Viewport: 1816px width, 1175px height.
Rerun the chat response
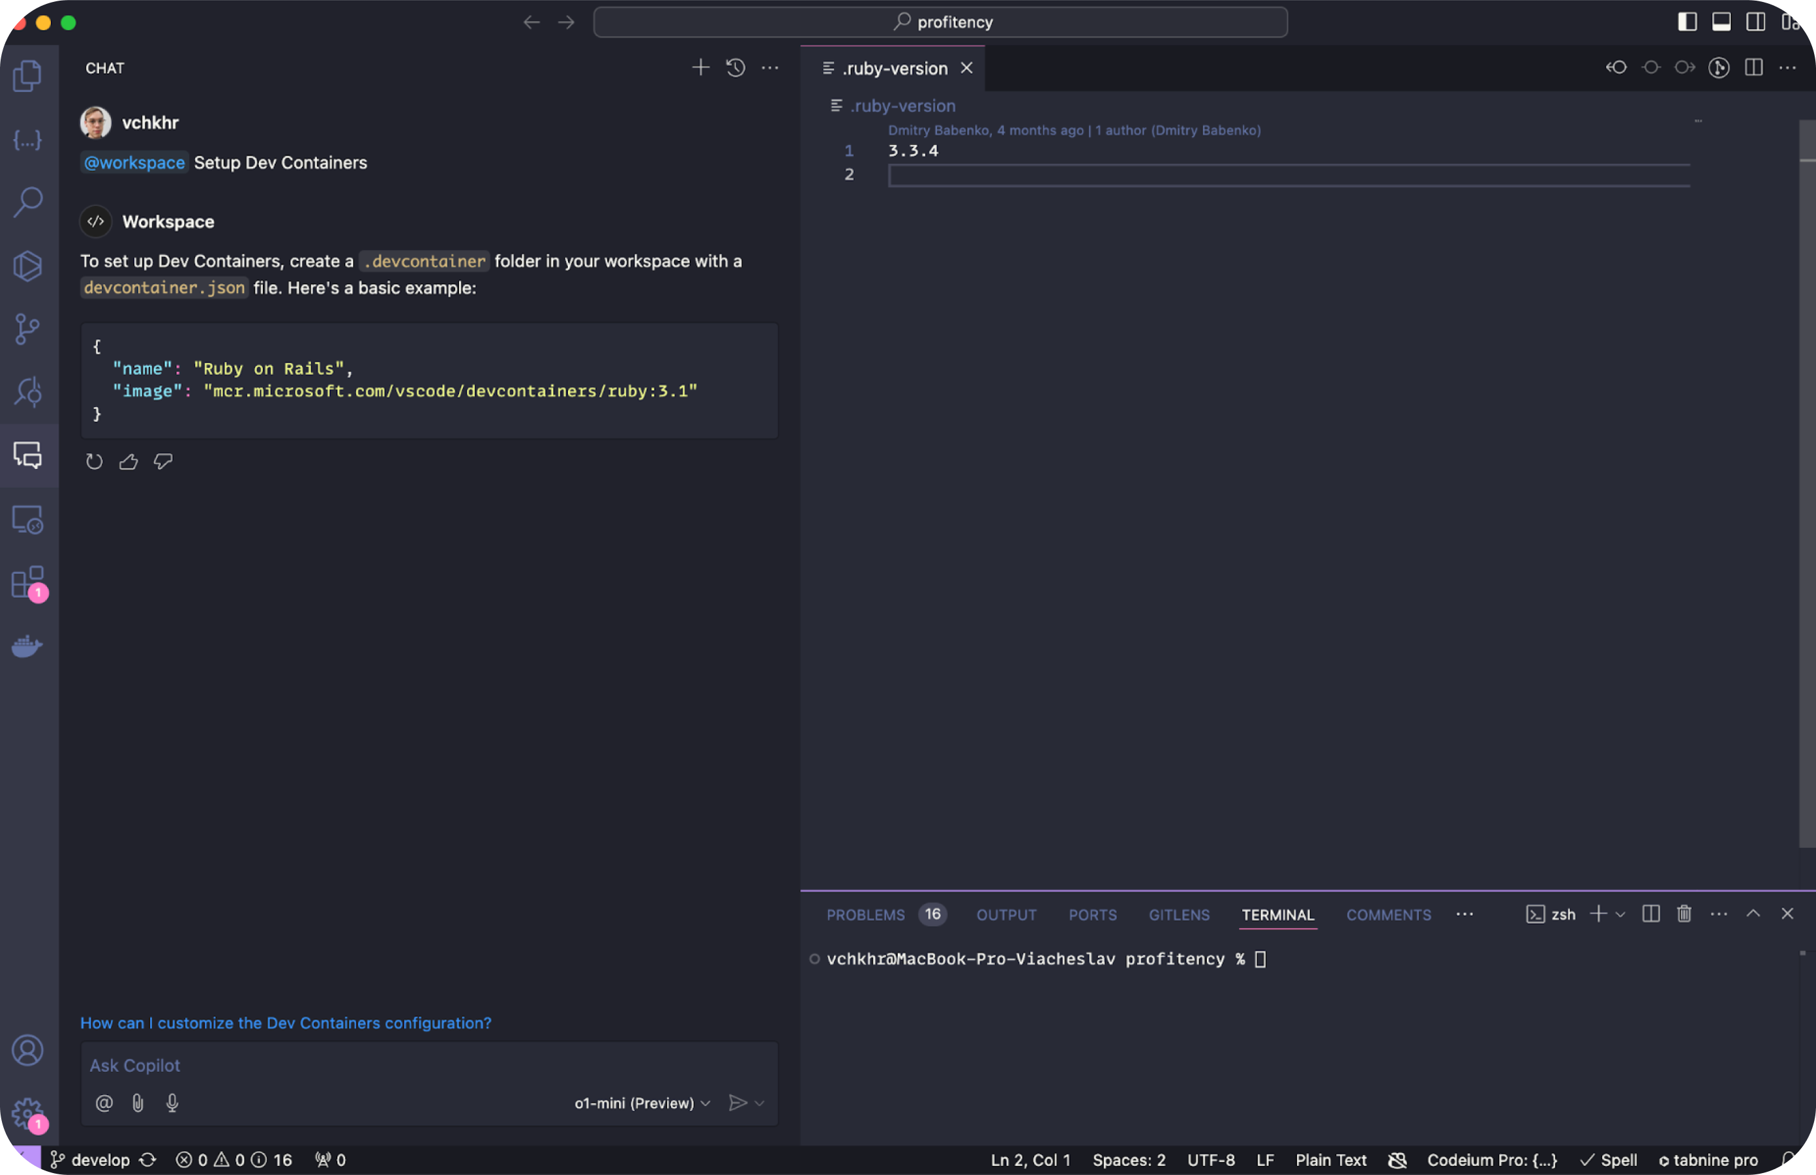tap(94, 462)
